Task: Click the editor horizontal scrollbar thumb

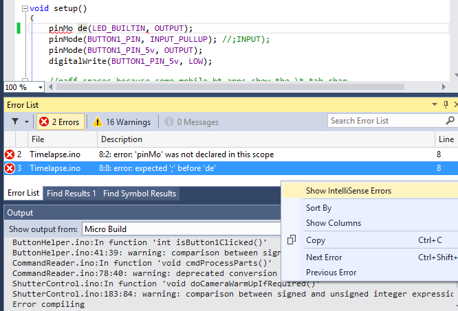Action: point(230,87)
